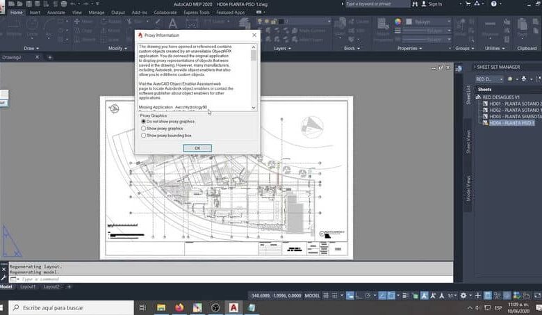The width and height of the screenshot is (542, 315).
Task: Open the Output ribbon tab
Action: click(118, 13)
